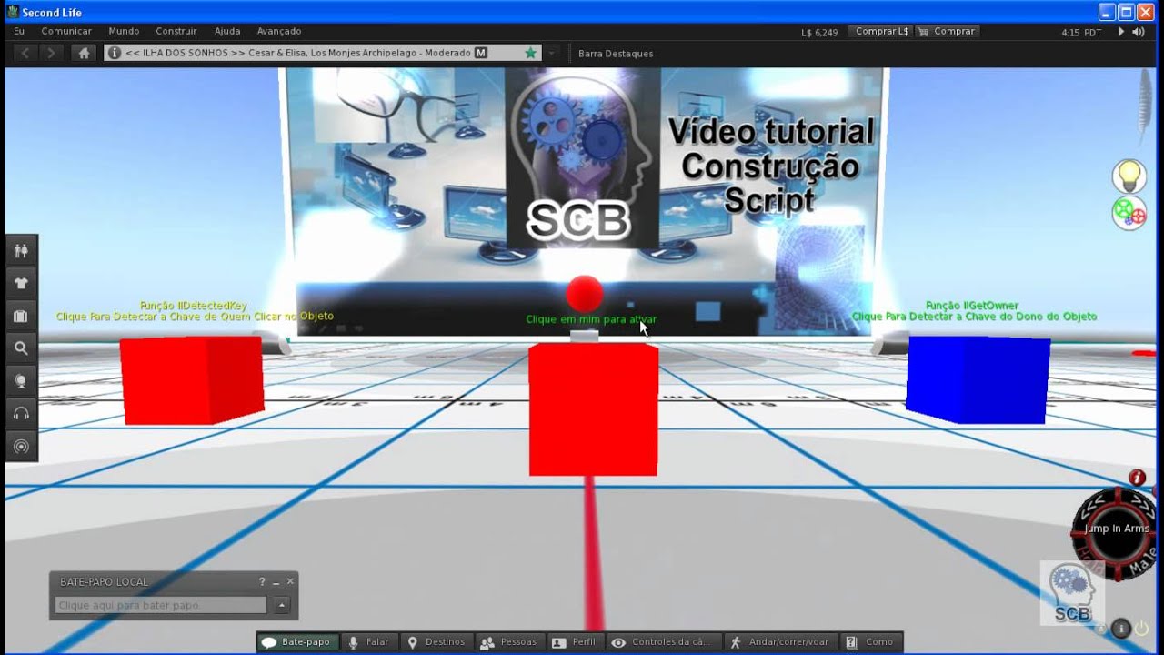This screenshot has height=655, width=1164.
Task: Expand chat history with the arrow beside input
Action: 282,605
